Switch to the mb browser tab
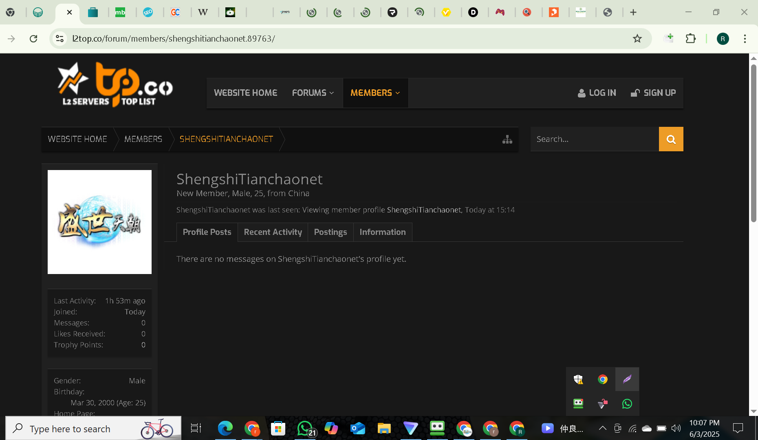Viewport: 758px width, 440px height. click(x=120, y=12)
